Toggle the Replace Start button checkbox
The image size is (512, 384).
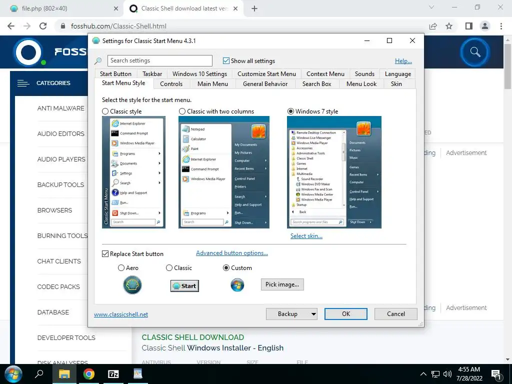(x=105, y=253)
